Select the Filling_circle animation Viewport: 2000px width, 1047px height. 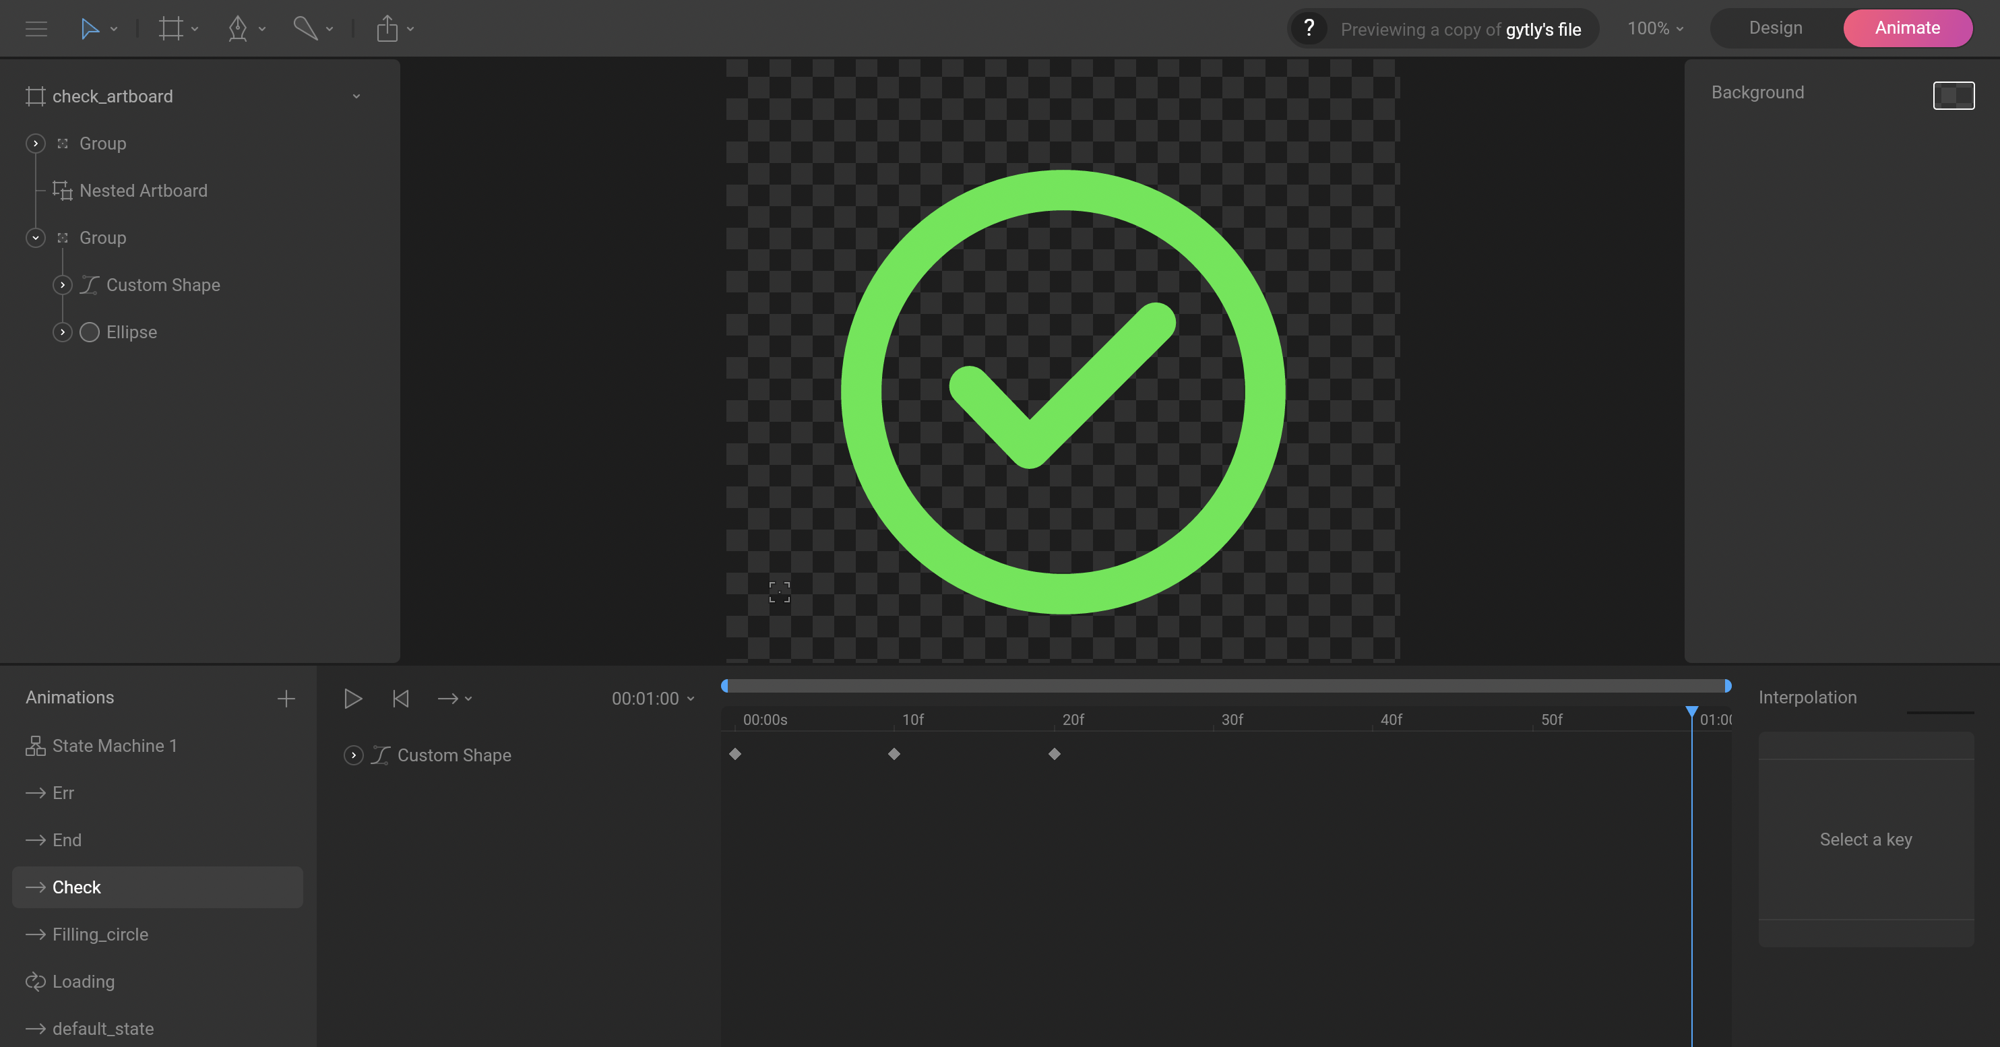point(100,934)
